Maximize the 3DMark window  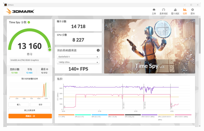pos(191,5)
